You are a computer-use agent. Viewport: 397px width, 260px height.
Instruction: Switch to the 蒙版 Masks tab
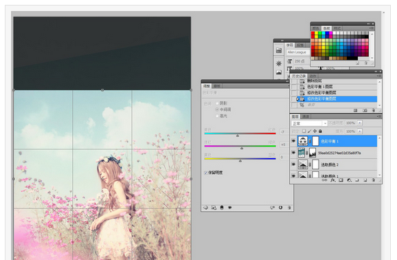coord(217,86)
